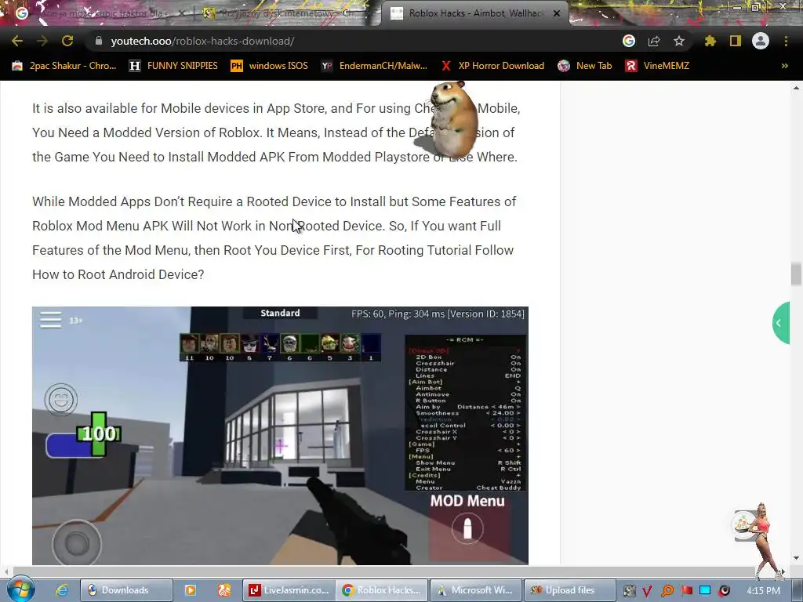Screen dimensions: 803x602
Task: Click the Google icon in the address bar
Action: click(x=629, y=41)
